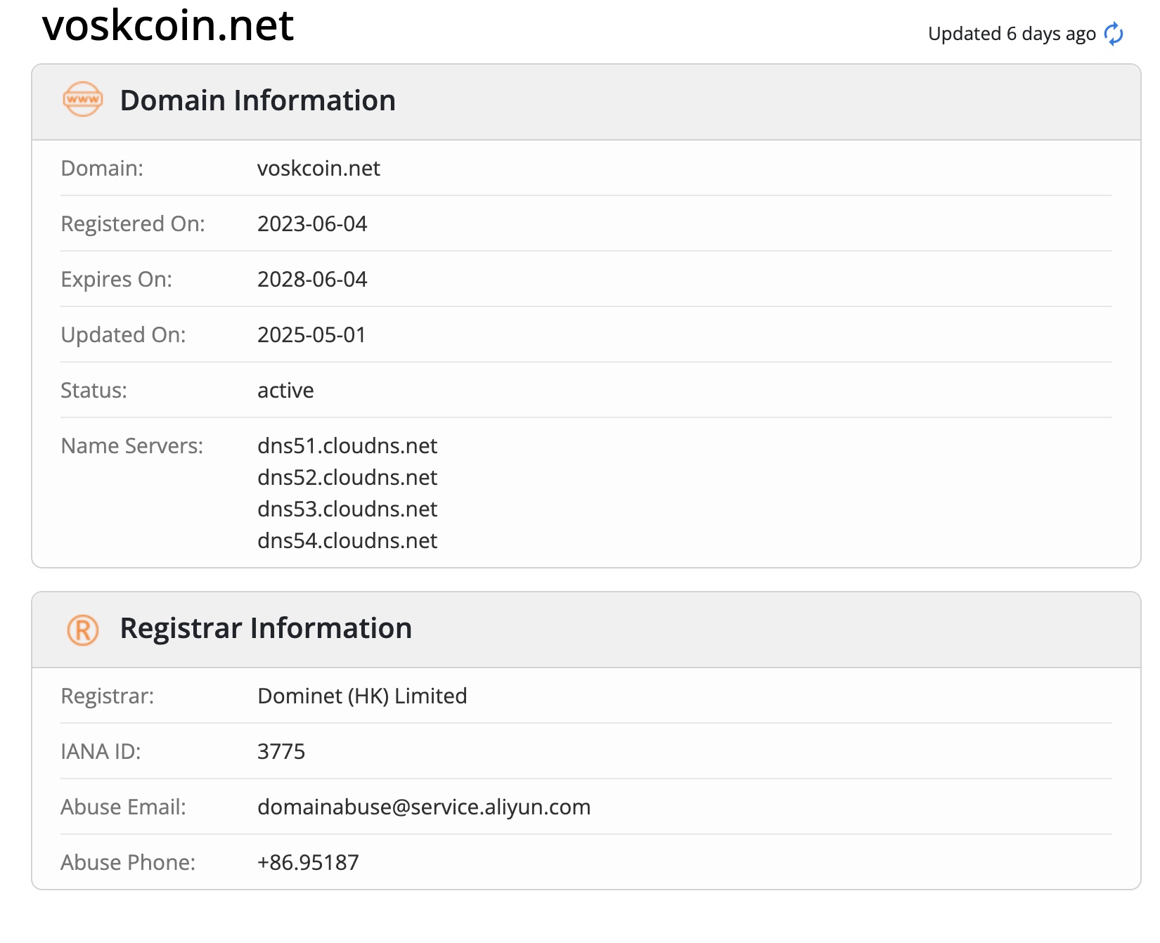Click the domain value voskcoin.net

(x=318, y=169)
